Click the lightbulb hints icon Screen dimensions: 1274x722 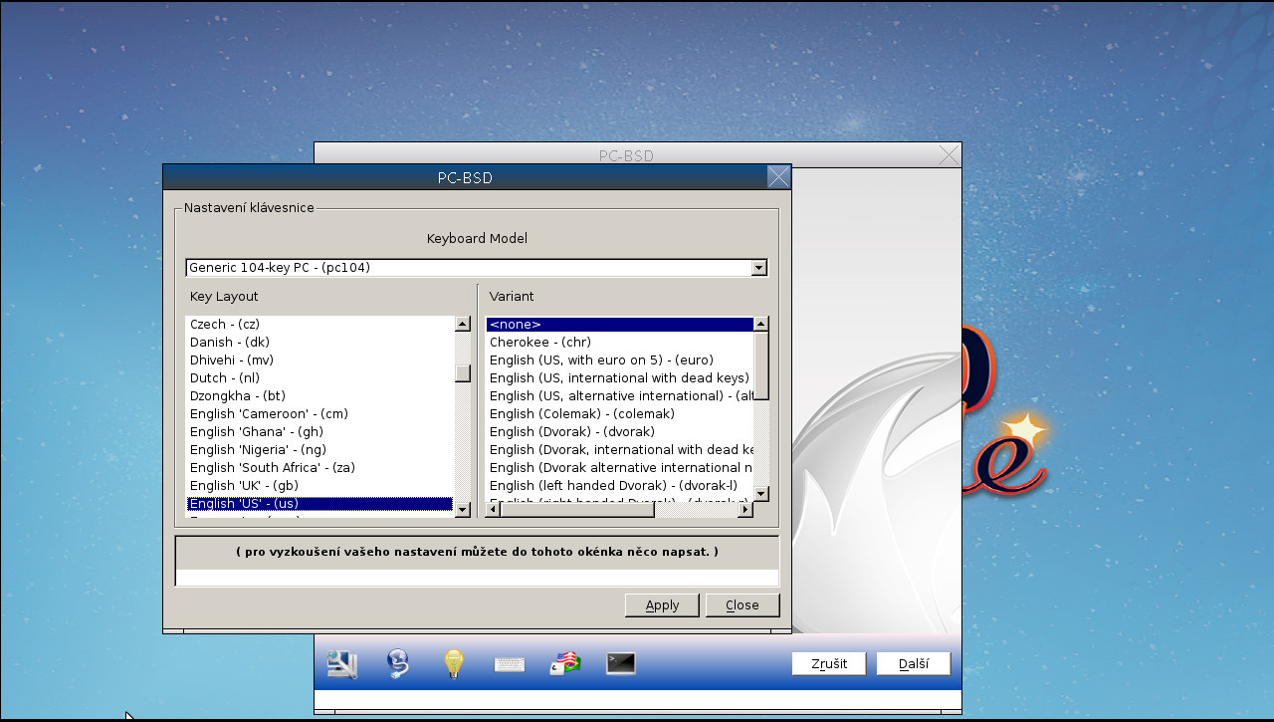coord(453,663)
